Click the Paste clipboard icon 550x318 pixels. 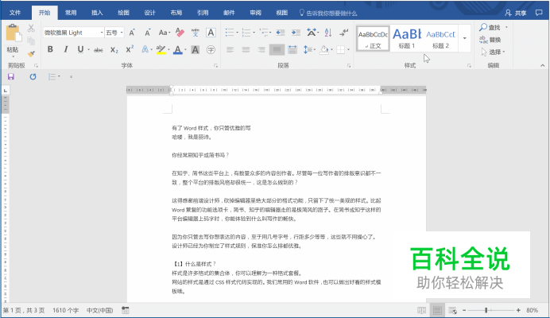coord(14,33)
